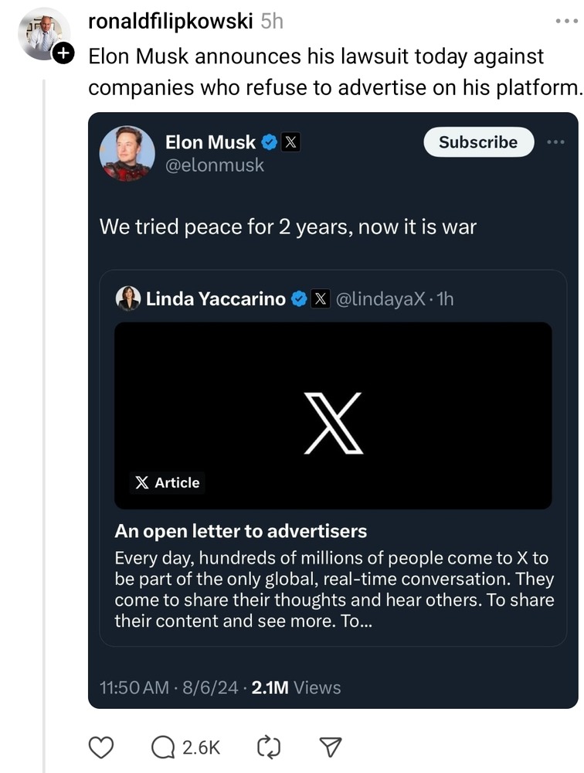Click Linda Yaccarino's small avatar

128,298
